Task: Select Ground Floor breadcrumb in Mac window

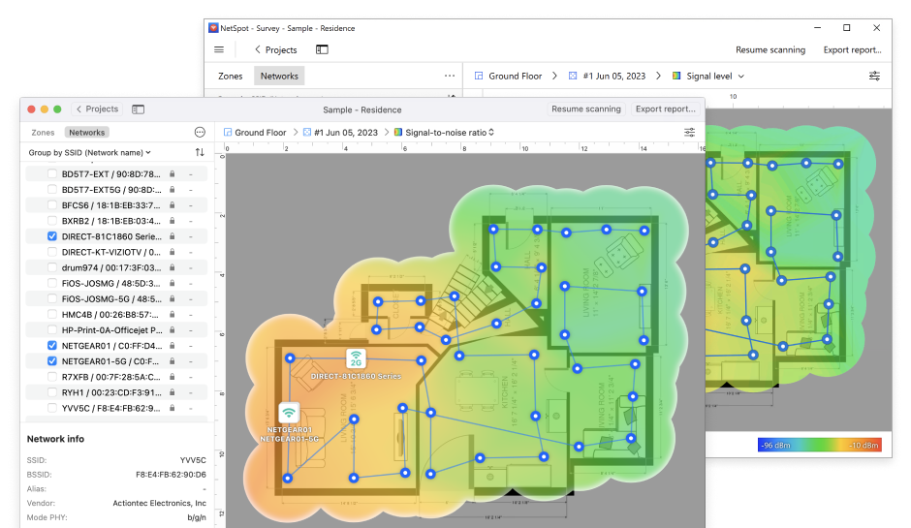Action: [261, 133]
